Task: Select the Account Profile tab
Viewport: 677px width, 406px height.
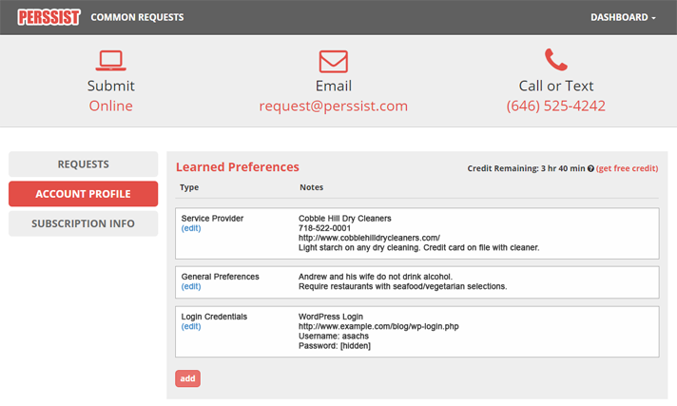Action: click(x=83, y=194)
